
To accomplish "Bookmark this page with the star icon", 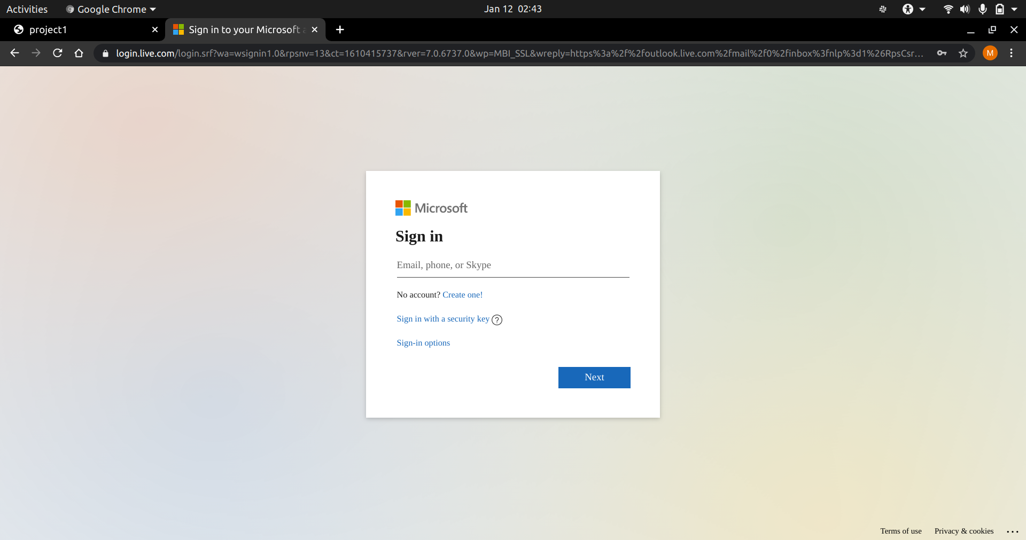I will [x=963, y=53].
